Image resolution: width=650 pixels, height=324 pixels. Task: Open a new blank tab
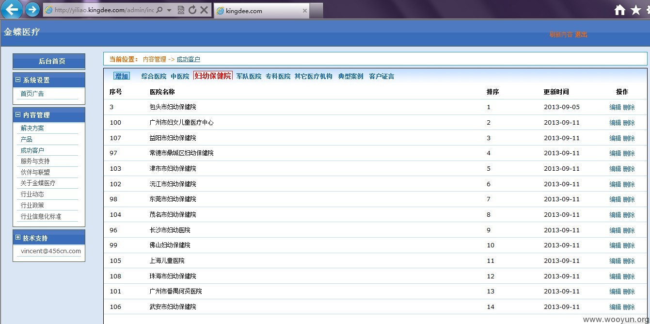point(317,11)
